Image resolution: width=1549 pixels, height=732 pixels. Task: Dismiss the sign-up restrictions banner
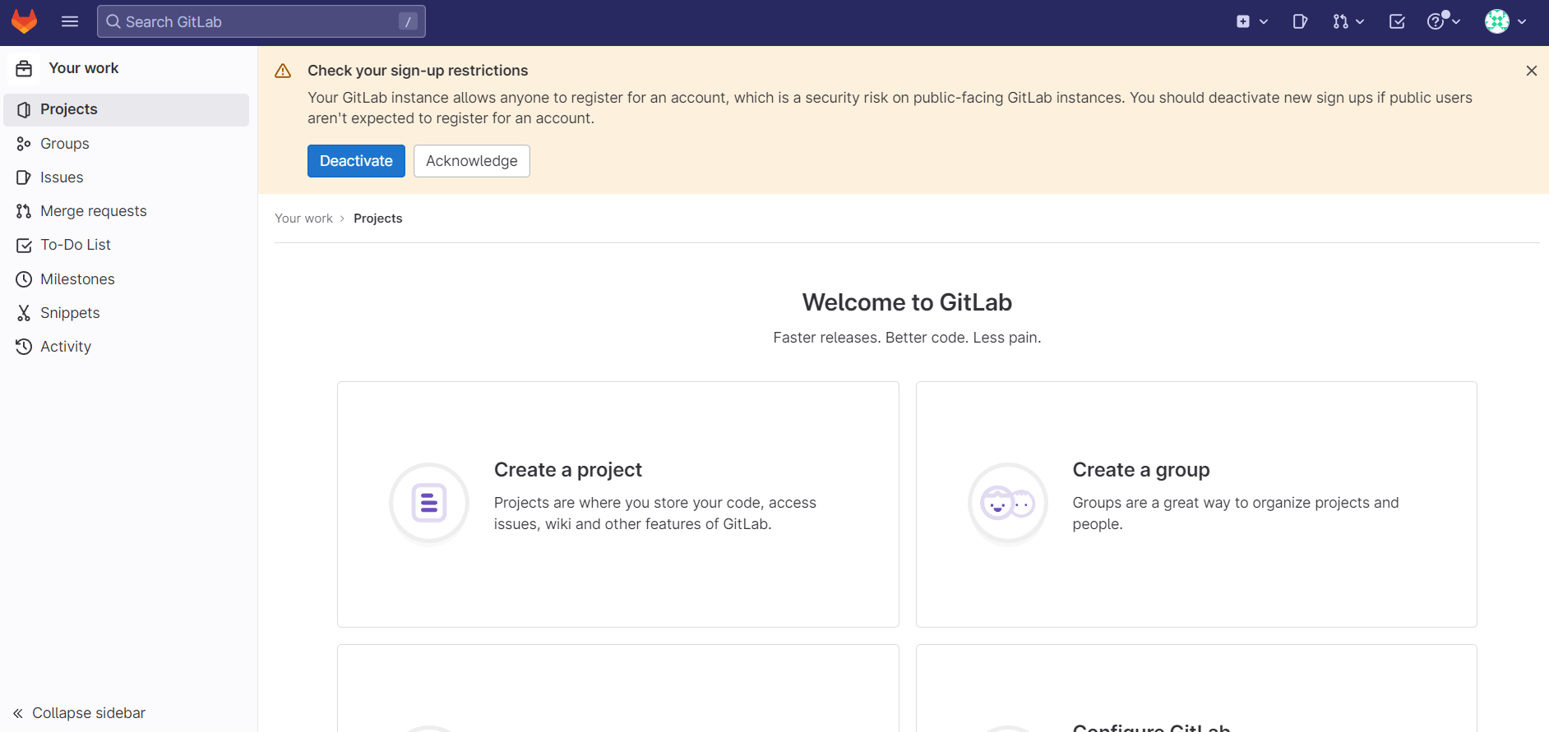coord(1532,71)
